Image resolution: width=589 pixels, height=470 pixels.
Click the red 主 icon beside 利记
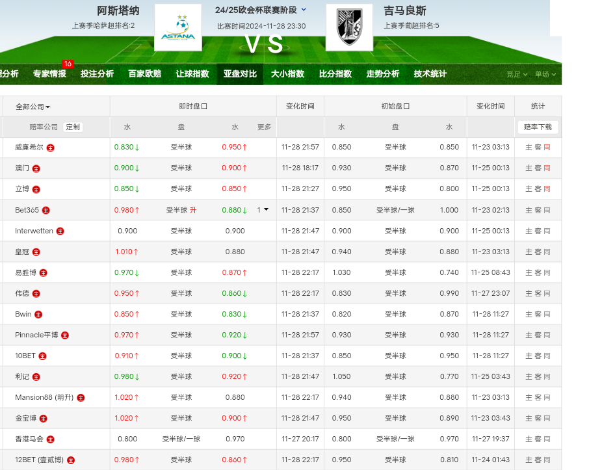pos(36,377)
